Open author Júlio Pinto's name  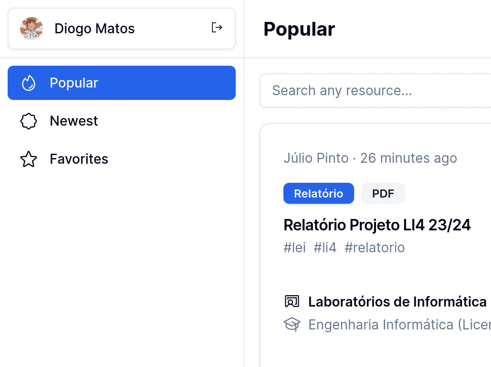(316, 158)
